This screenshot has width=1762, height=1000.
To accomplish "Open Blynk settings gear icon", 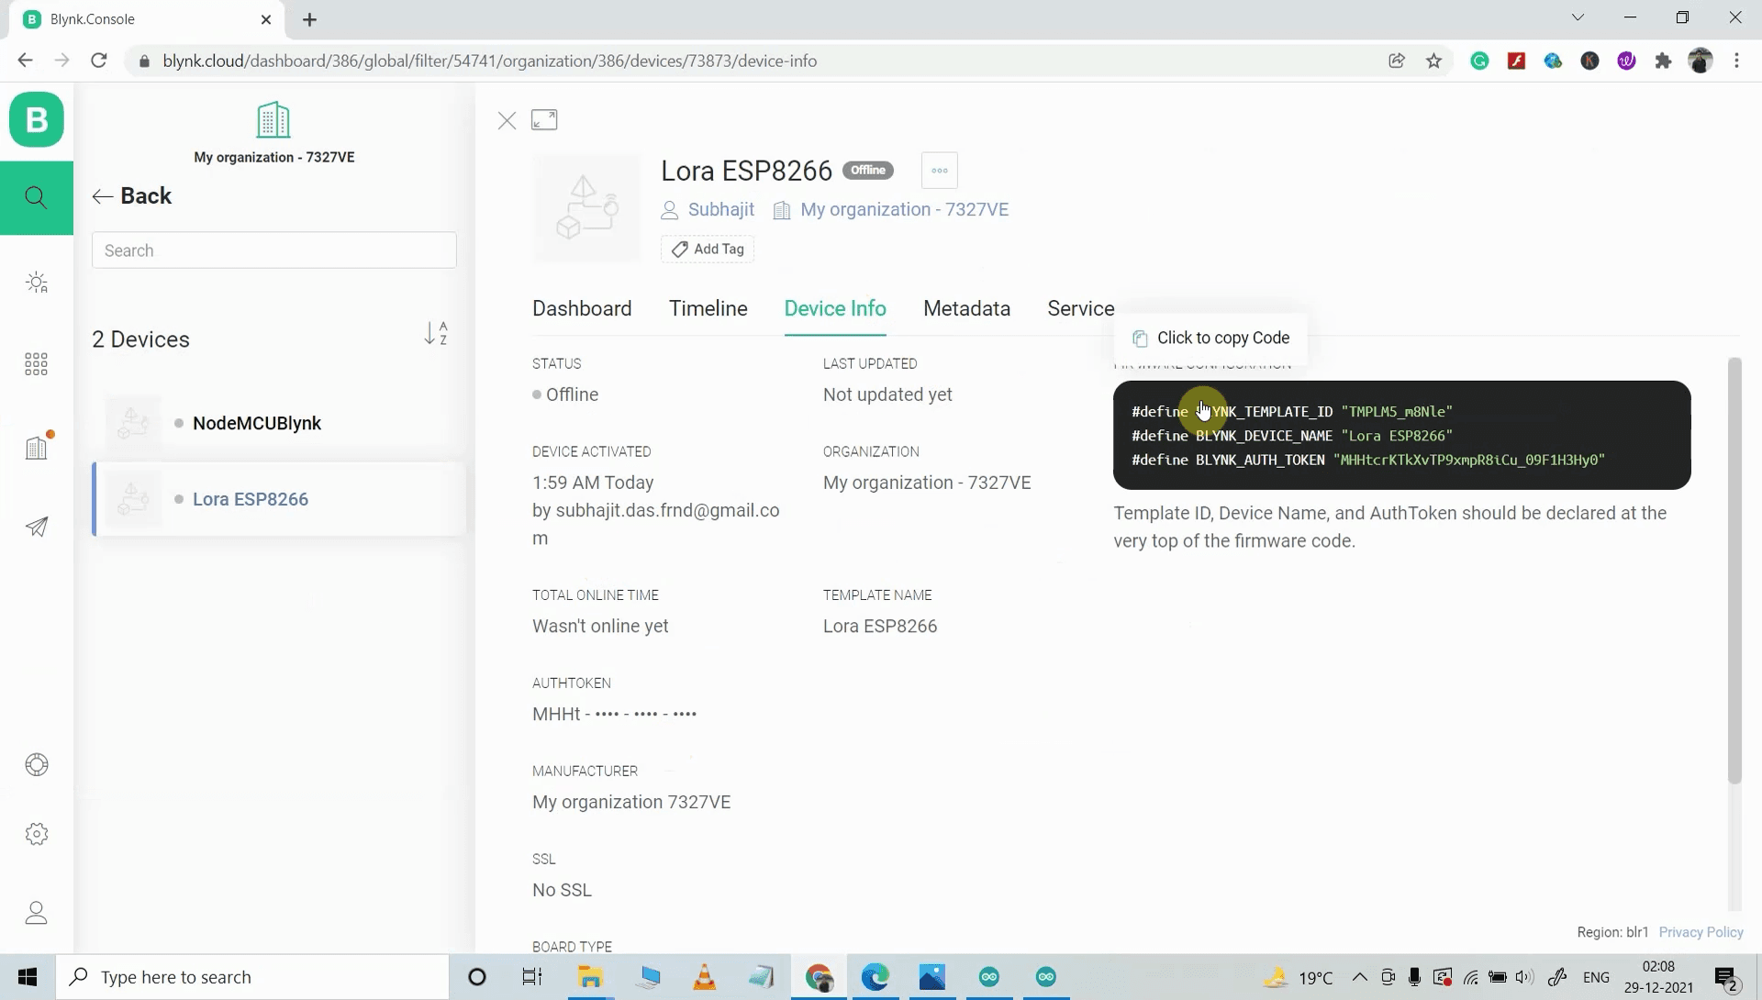I will pyautogui.click(x=37, y=833).
